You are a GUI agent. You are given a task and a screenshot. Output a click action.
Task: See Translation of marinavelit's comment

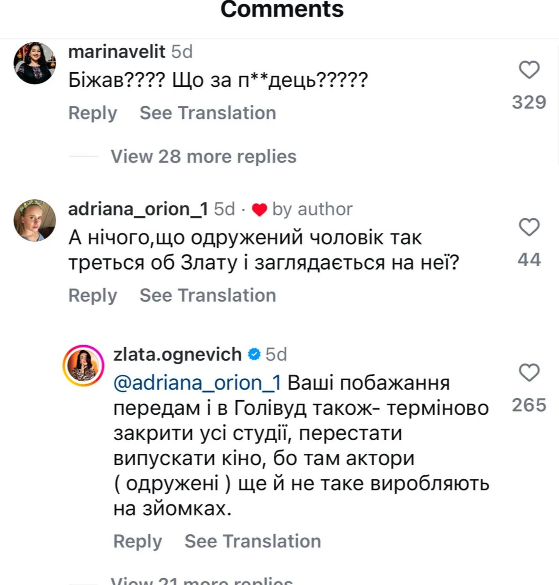pyautogui.click(x=207, y=113)
